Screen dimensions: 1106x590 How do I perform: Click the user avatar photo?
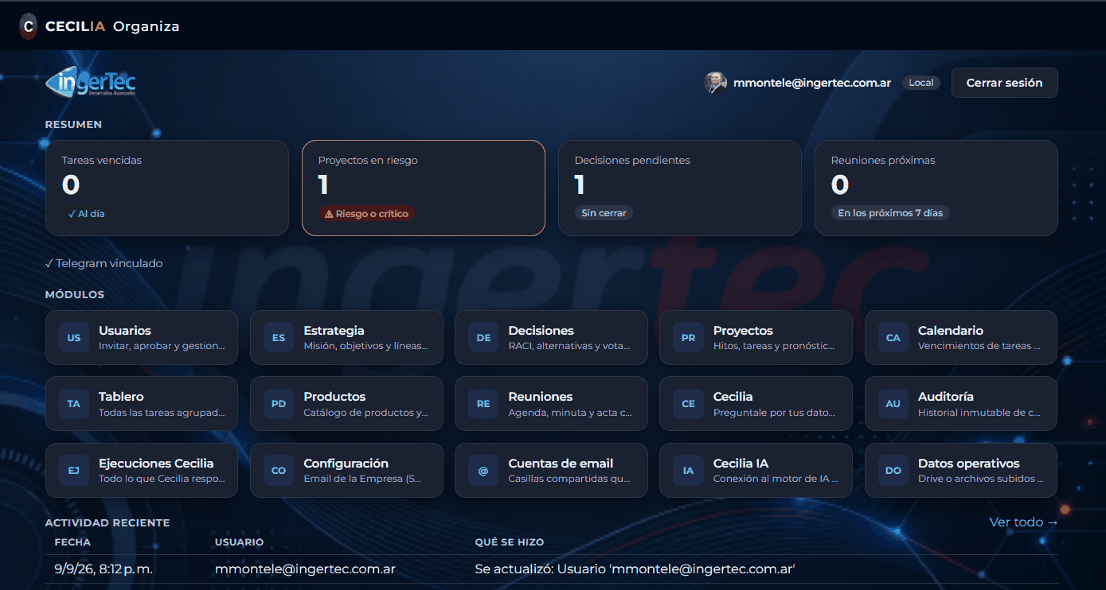[715, 83]
